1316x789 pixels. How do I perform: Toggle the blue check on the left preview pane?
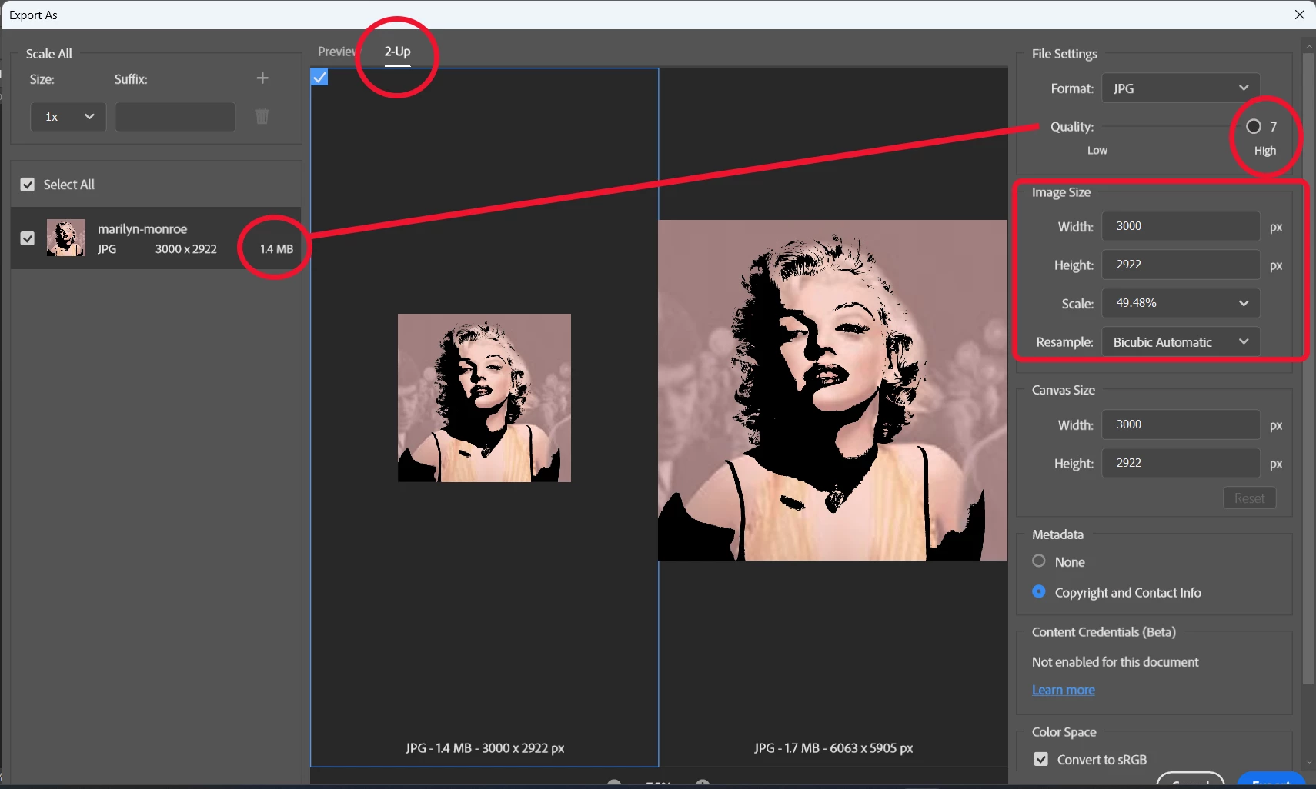pos(319,77)
